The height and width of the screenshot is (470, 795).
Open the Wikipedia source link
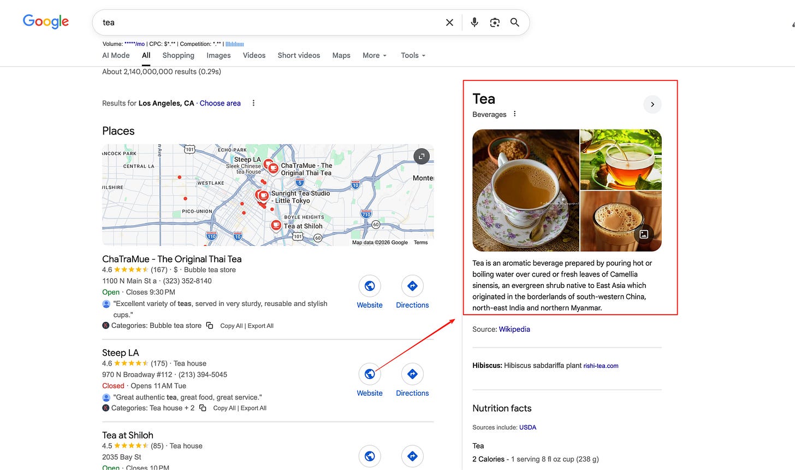(514, 329)
